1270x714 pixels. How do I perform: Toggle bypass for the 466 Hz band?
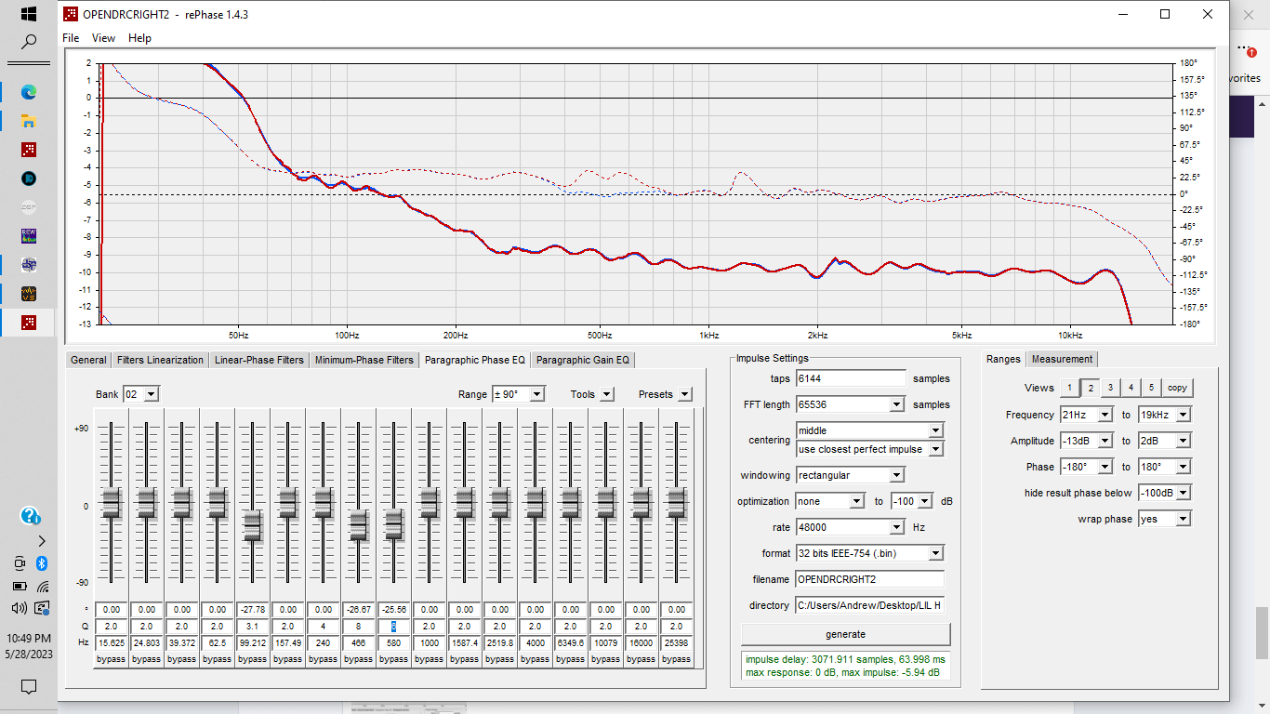[x=358, y=659]
